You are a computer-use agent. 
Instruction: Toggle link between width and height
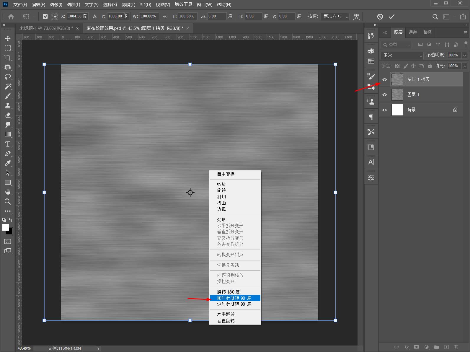[165, 17]
